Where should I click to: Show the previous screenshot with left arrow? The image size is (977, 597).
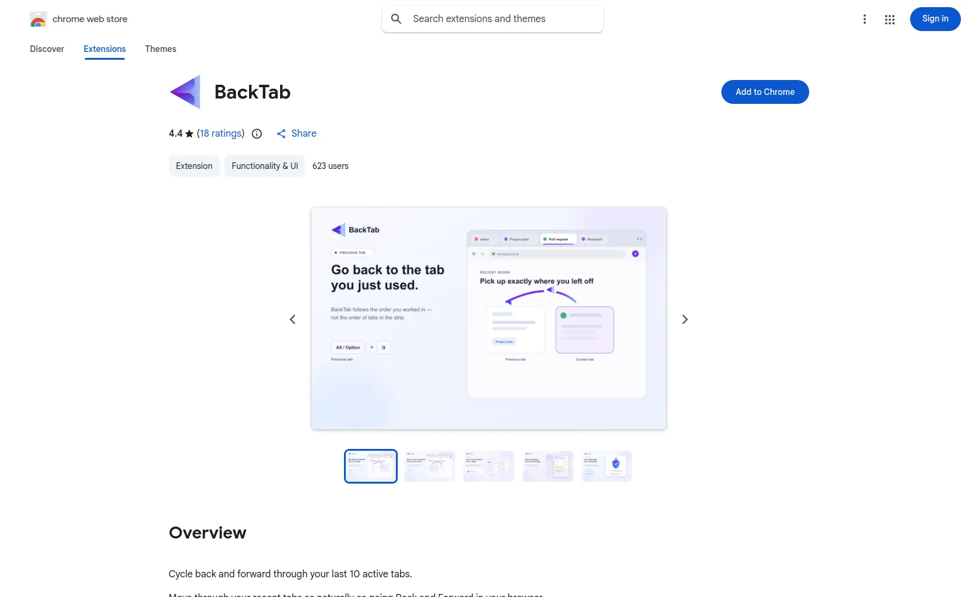[x=293, y=319]
